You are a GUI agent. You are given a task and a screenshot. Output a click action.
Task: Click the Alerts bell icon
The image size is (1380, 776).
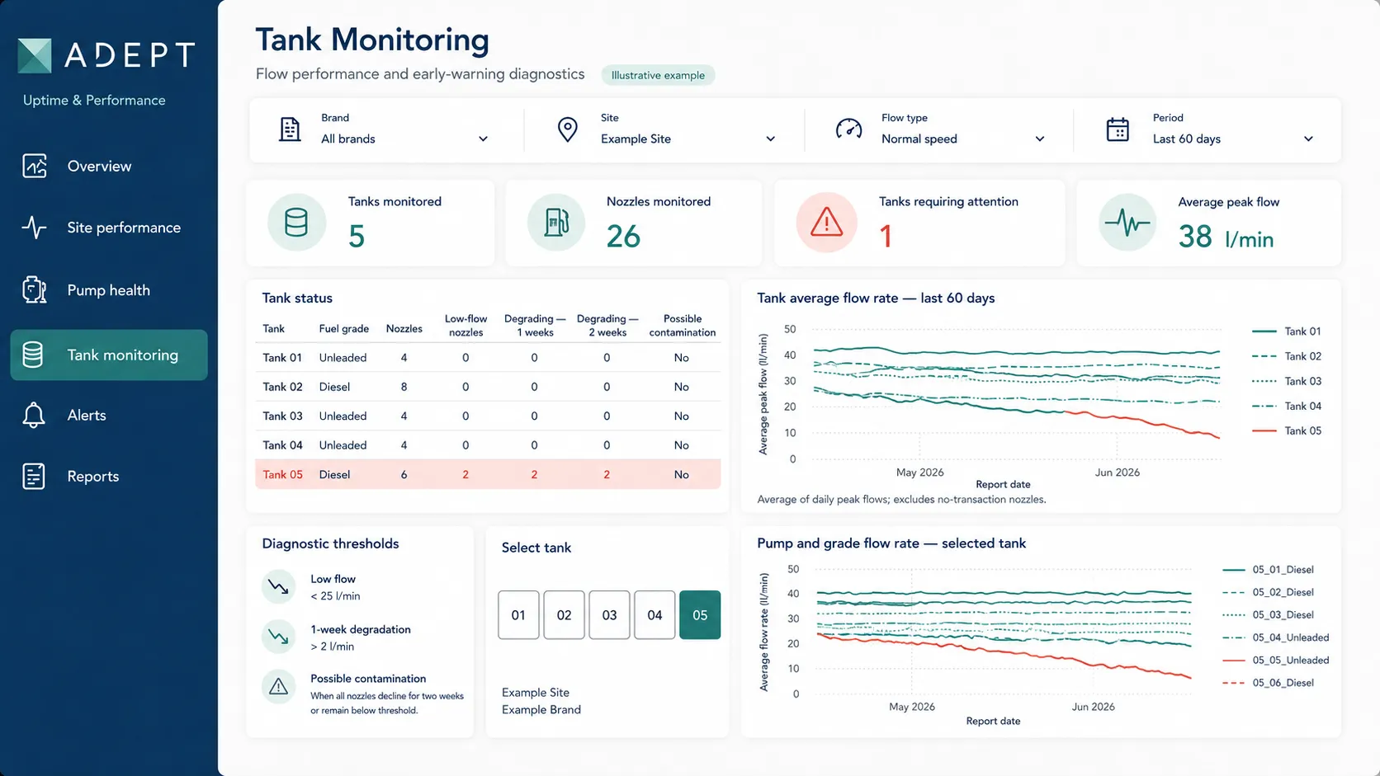[x=34, y=415]
